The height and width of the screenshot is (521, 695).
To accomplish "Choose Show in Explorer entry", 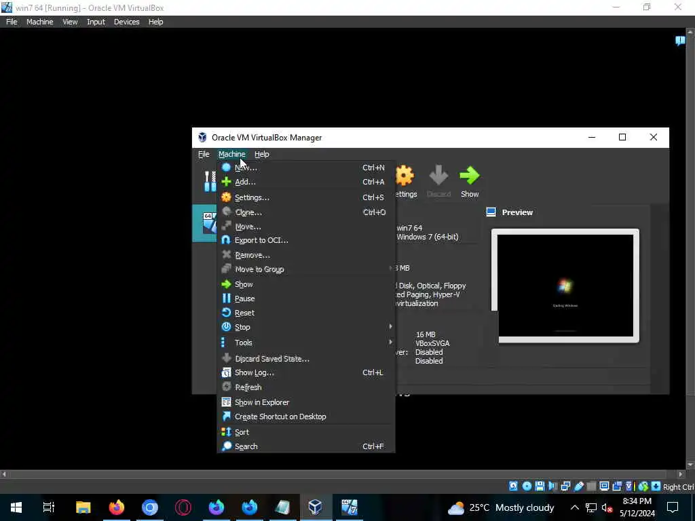I will [306, 402].
